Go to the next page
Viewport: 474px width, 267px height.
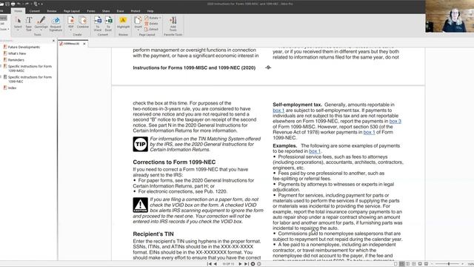(x=240, y=264)
